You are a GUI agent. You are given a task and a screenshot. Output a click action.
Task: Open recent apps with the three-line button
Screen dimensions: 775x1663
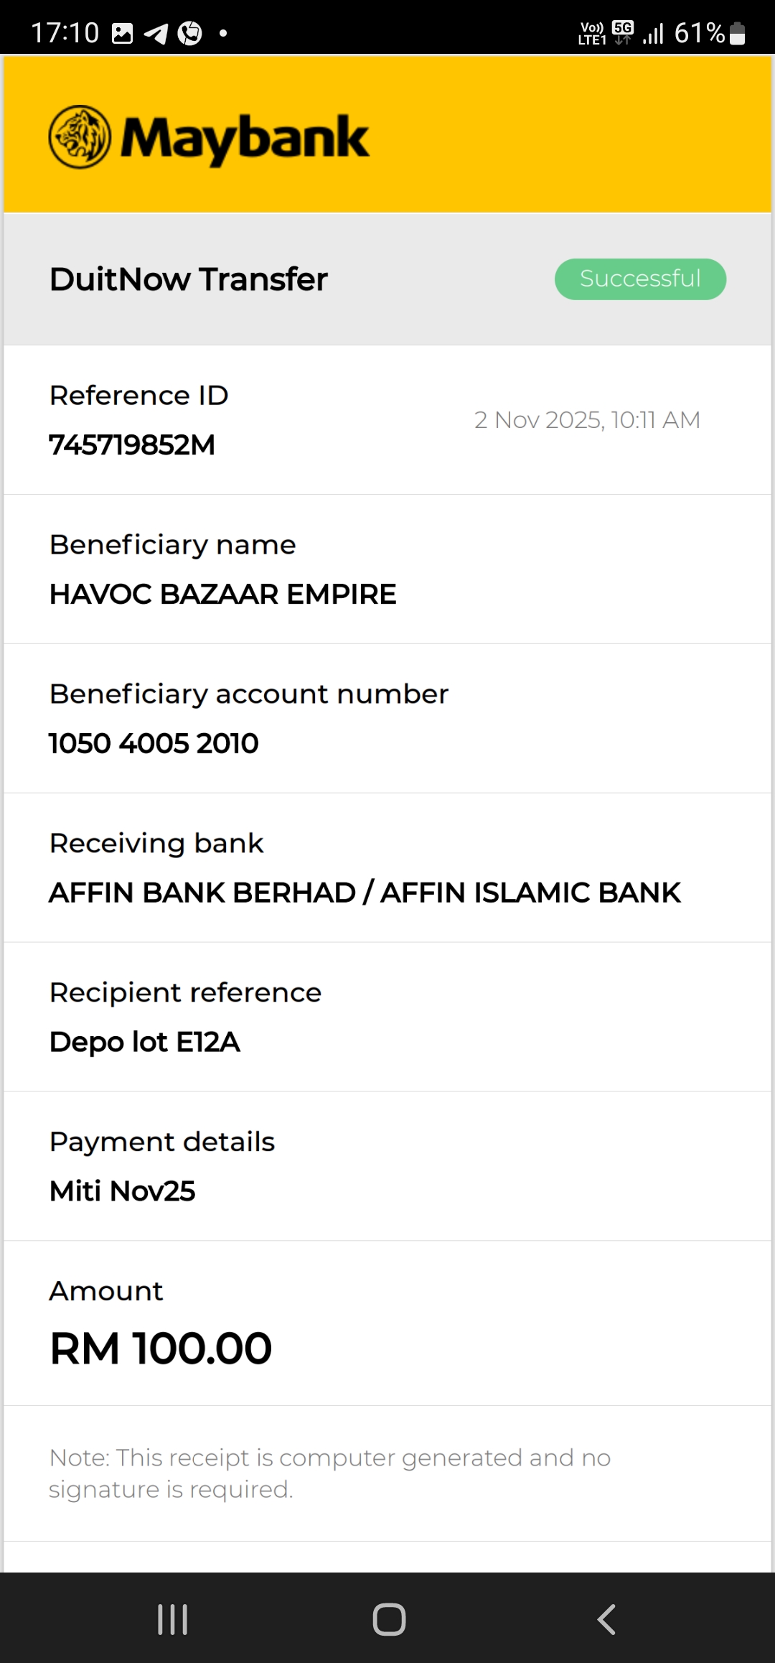(x=173, y=1619)
